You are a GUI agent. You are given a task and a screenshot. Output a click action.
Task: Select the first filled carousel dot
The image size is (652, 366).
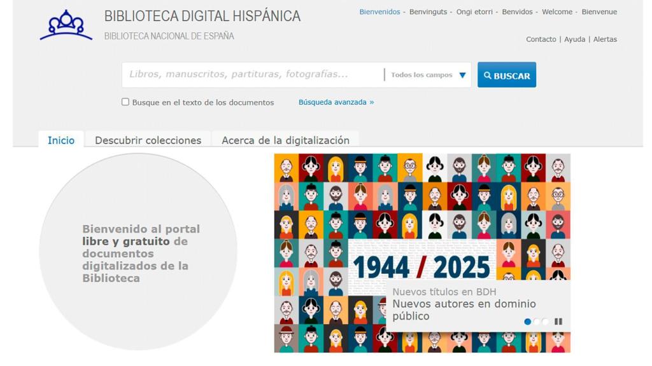527,322
